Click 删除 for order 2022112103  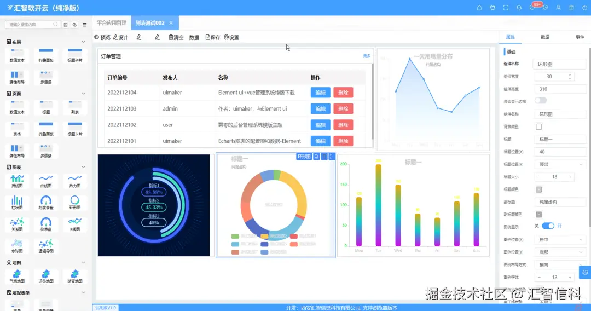(343, 108)
